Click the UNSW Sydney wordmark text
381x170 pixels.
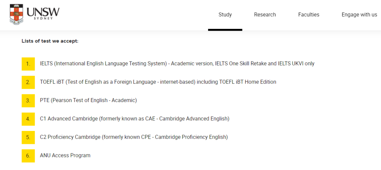43,13
